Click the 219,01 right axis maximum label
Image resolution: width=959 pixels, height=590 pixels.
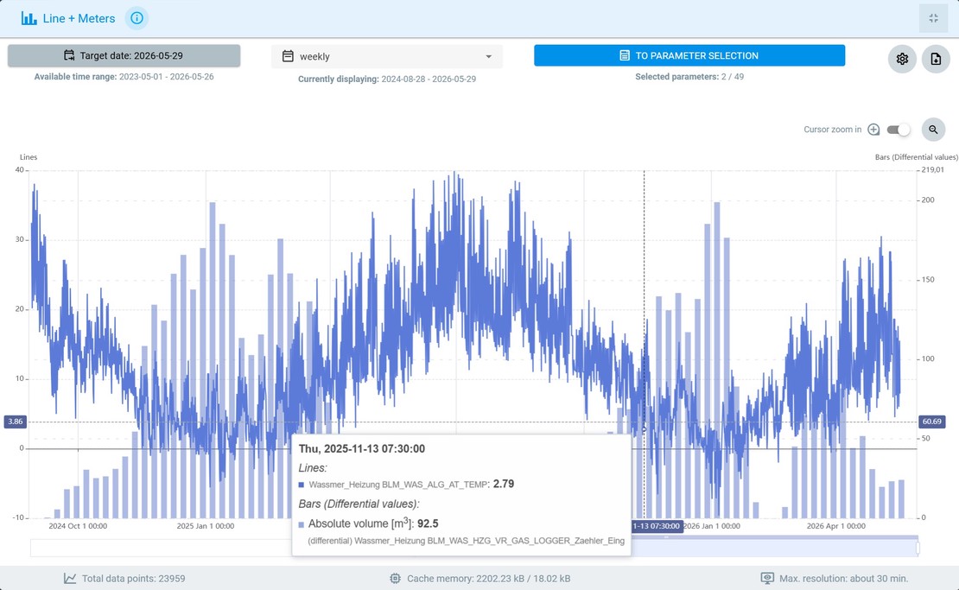(933, 170)
